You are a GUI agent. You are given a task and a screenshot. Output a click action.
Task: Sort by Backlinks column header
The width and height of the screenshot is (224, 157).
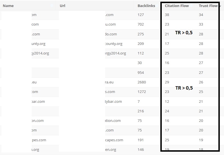(x=146, y=6)
